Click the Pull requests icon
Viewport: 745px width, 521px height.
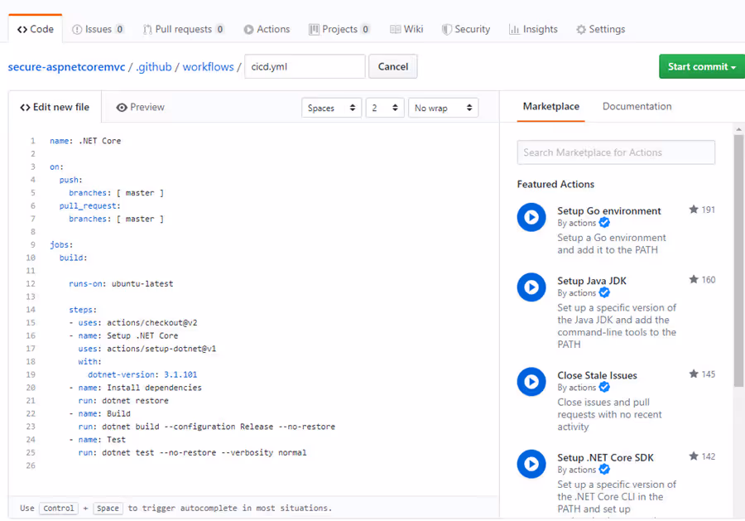pyautogui.click(x=147, y=30)
